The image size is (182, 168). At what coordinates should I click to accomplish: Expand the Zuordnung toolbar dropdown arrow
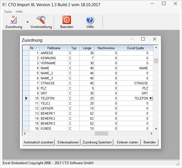coord(27,22)
